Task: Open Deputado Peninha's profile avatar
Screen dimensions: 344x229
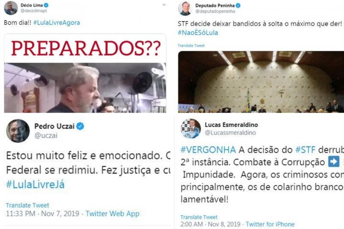Action: (185, 9)
